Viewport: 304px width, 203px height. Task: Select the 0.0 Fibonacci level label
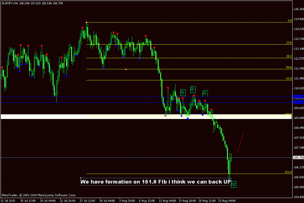tap(290, 21)
